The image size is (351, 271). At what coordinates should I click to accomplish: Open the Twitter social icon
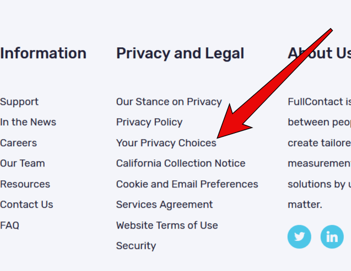(x=299, y=236)
